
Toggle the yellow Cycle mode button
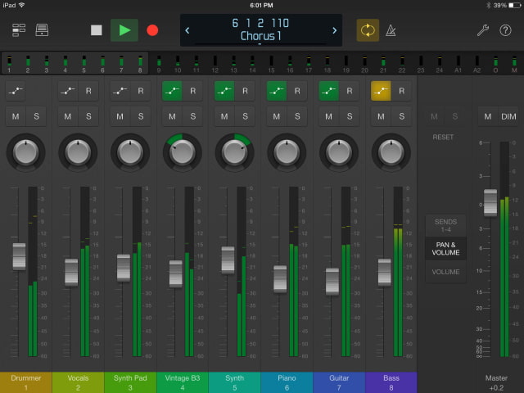tap(368, 30)
